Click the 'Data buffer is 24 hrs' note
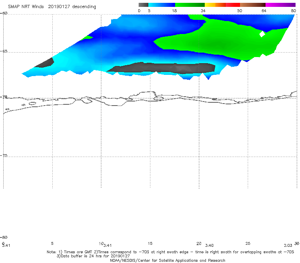This screenshot has height=263, width=300. (93, 256)
